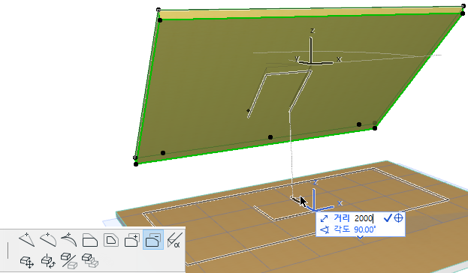Screen dimensions: 468x273
Task: Select the Curve Edge arc icon
Action: pos(48,240)
